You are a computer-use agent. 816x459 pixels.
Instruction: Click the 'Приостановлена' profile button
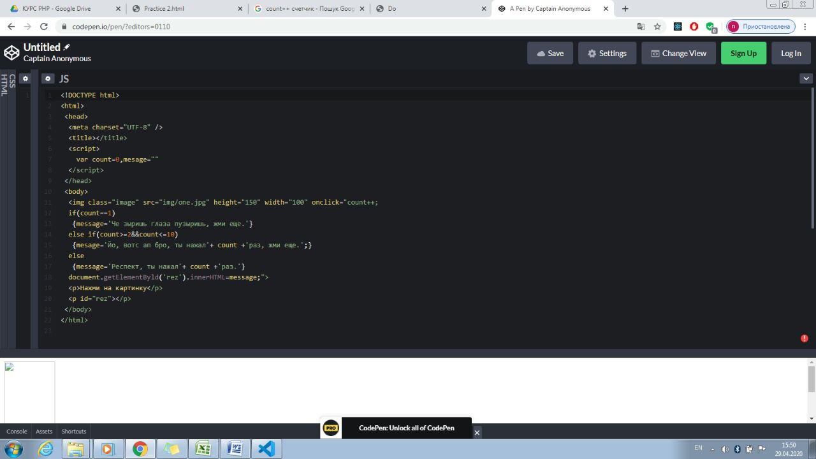(x=761, y=27)
